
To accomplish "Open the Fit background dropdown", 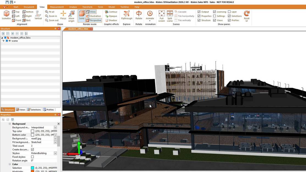I will click(x=56, y=142).
